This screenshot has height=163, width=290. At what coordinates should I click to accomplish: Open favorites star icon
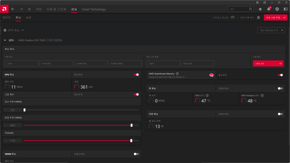click(x=260, y=9)
